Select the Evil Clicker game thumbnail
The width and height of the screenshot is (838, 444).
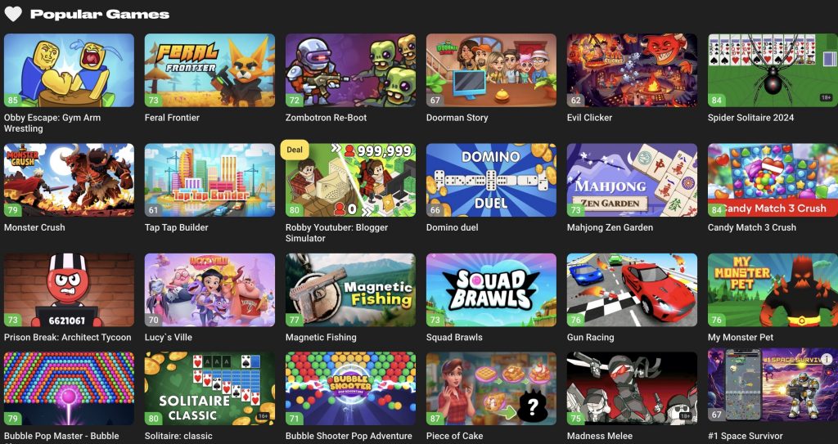click(x=632, y=70)
